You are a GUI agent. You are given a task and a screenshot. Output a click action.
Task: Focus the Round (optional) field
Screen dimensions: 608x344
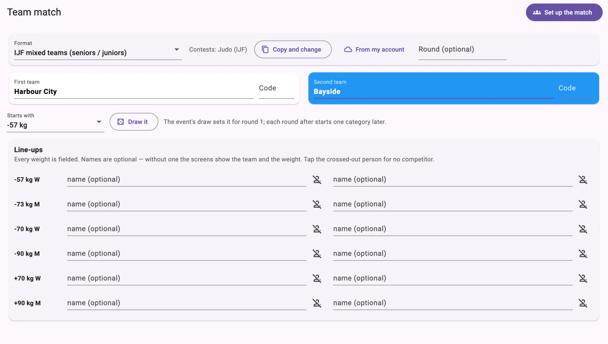pos(462,49)
